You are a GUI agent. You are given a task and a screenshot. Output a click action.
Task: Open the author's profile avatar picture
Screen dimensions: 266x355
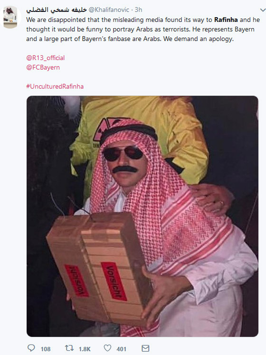tap(10, 17)
